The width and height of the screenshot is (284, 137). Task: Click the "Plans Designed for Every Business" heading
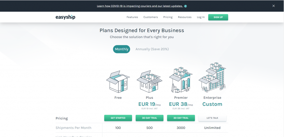[142, 30]
